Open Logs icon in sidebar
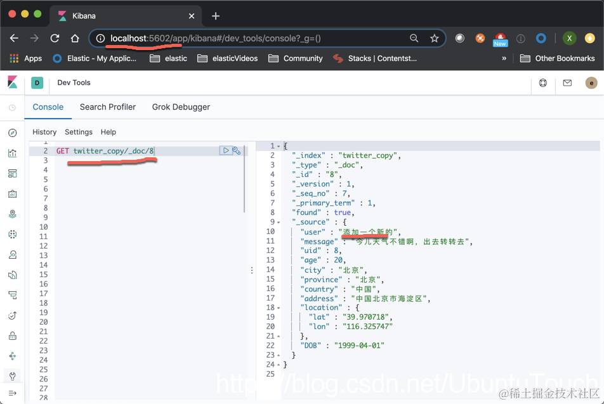Viewport: 604px width, 404px height. point(12,275)
